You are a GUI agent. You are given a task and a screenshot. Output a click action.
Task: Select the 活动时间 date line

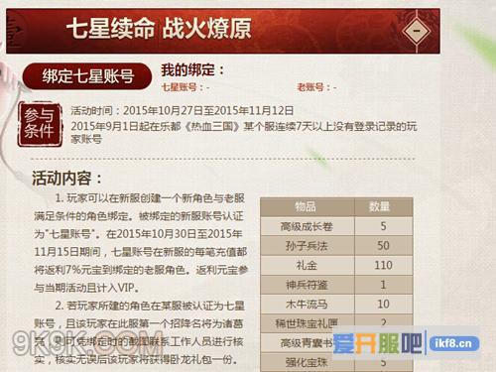coord(183,110)
